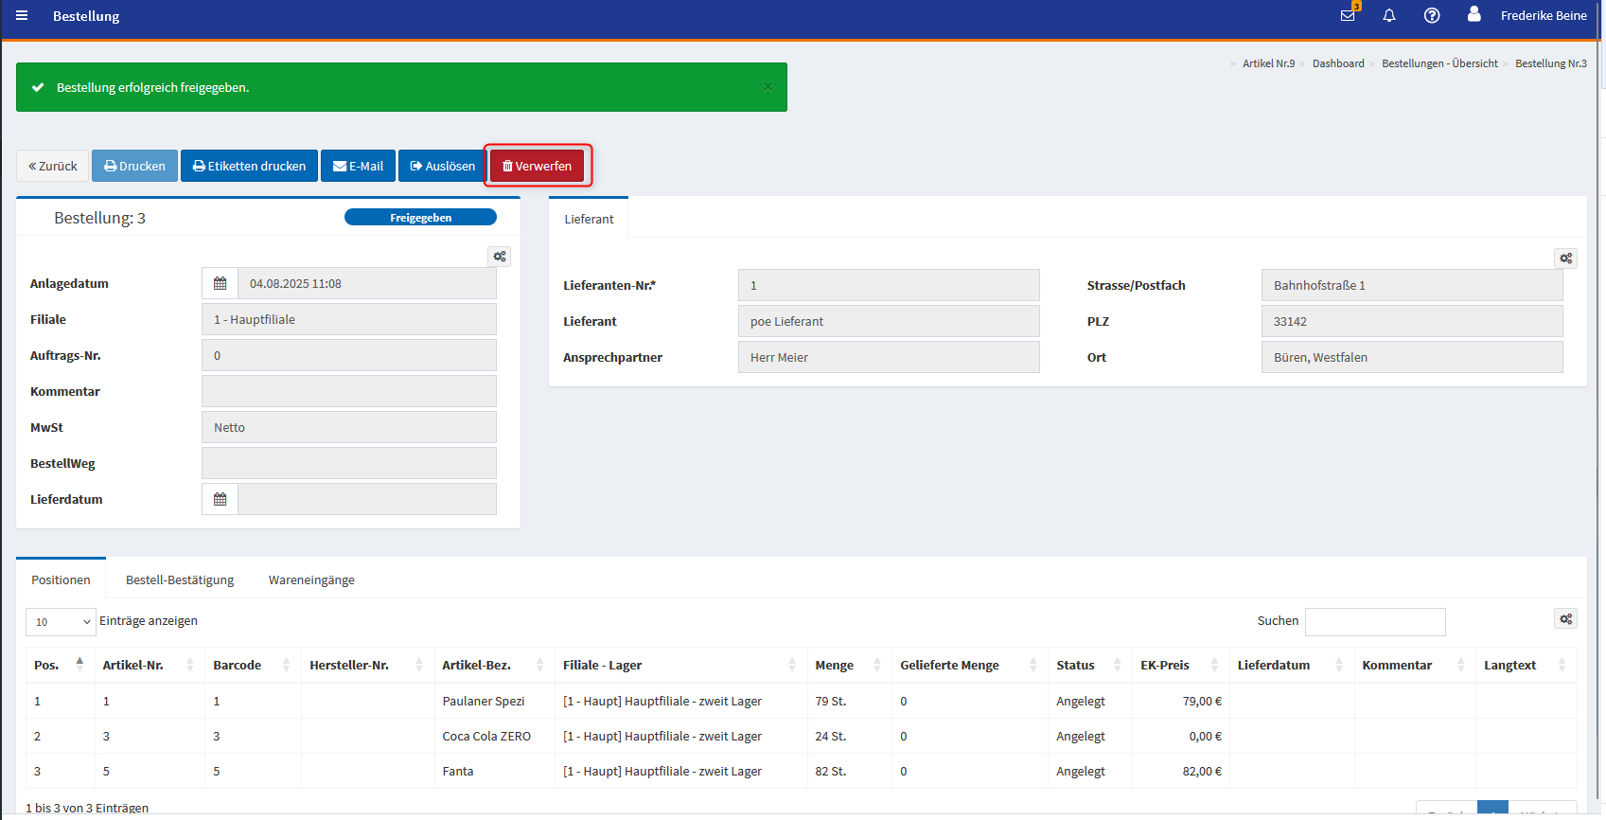
Task: Switch to the Wareneingänge tab
Action: pos(311,580)
